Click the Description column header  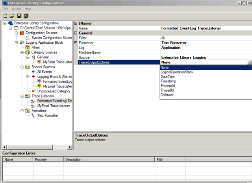point(109,159)
